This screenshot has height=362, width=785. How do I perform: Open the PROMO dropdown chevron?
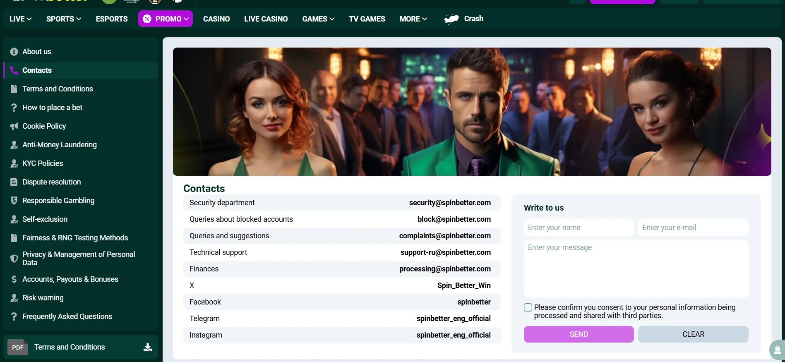187,19
